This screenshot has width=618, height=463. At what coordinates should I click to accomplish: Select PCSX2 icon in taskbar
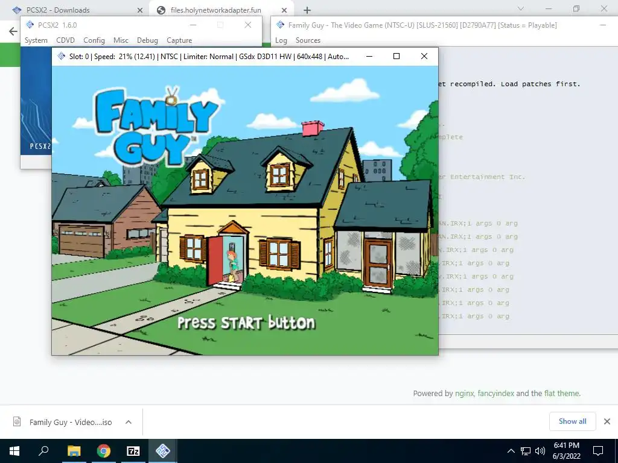[x=163, y=451]
